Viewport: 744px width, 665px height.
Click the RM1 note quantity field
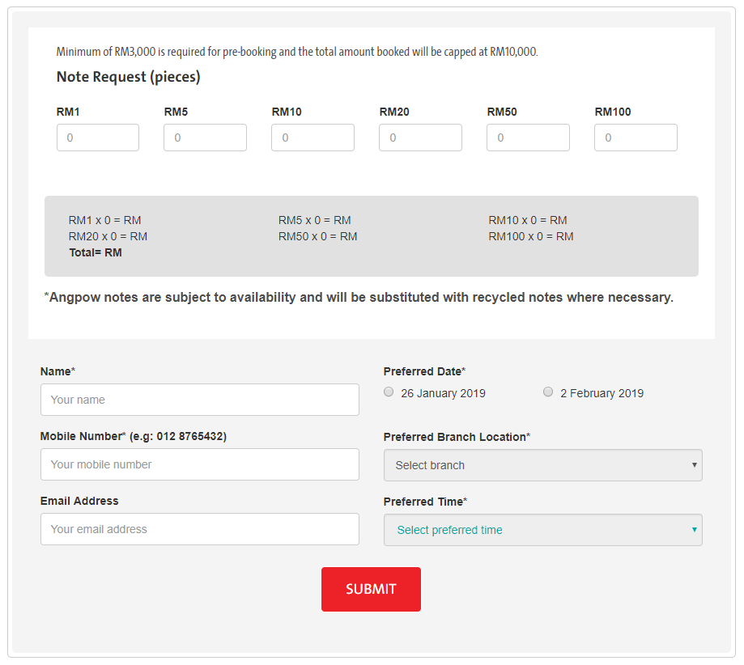coord(98,138)
